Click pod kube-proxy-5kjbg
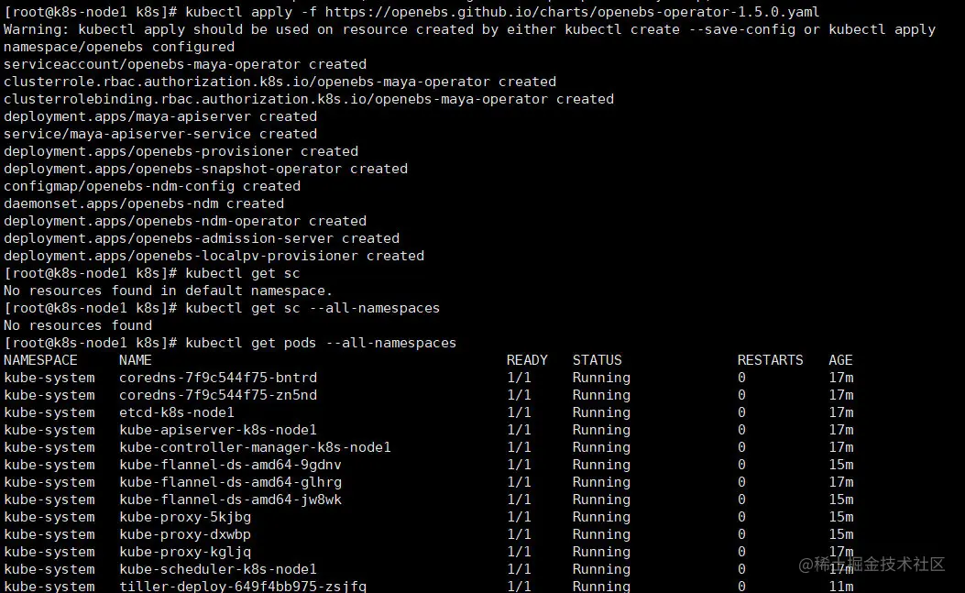The image size is (965, 593). click(185, 517)
